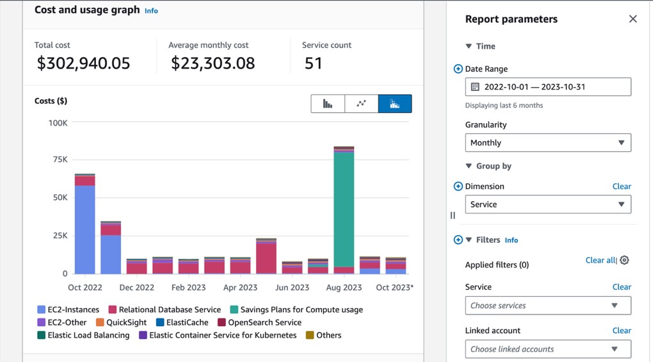
Task: Collapse the Group by section
Action: click(469, 167)
